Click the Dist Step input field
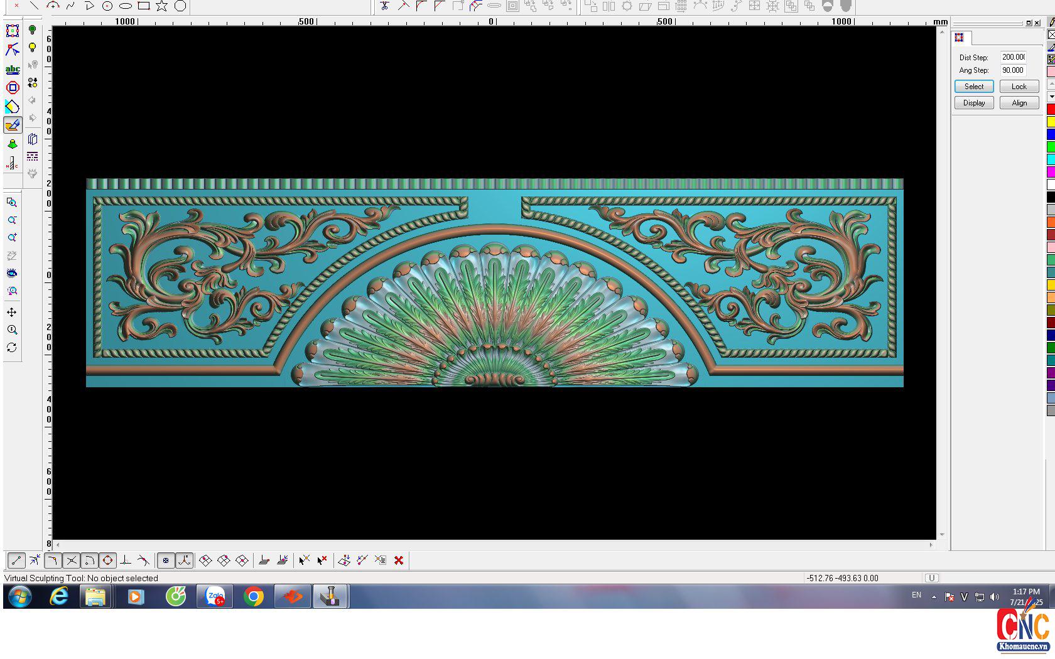 (x=1013, y=57)
